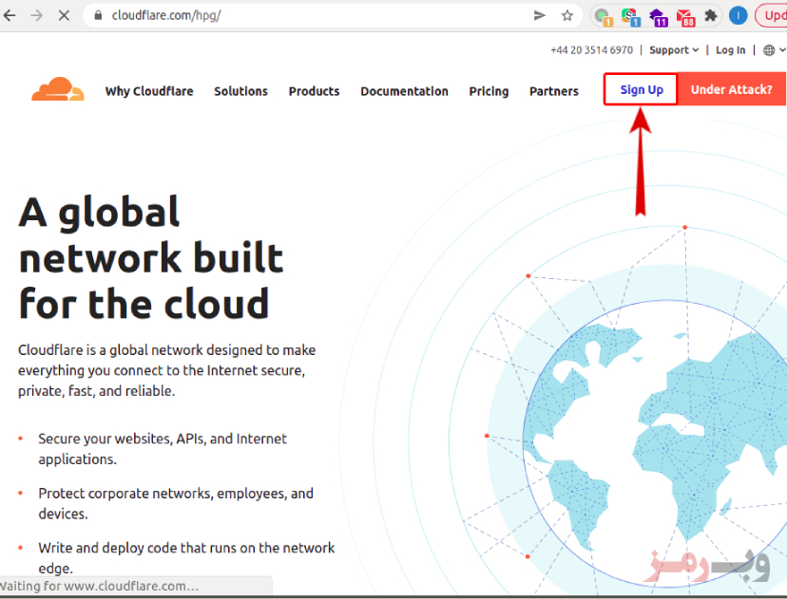Open the Partners menu item

(553, 91)
